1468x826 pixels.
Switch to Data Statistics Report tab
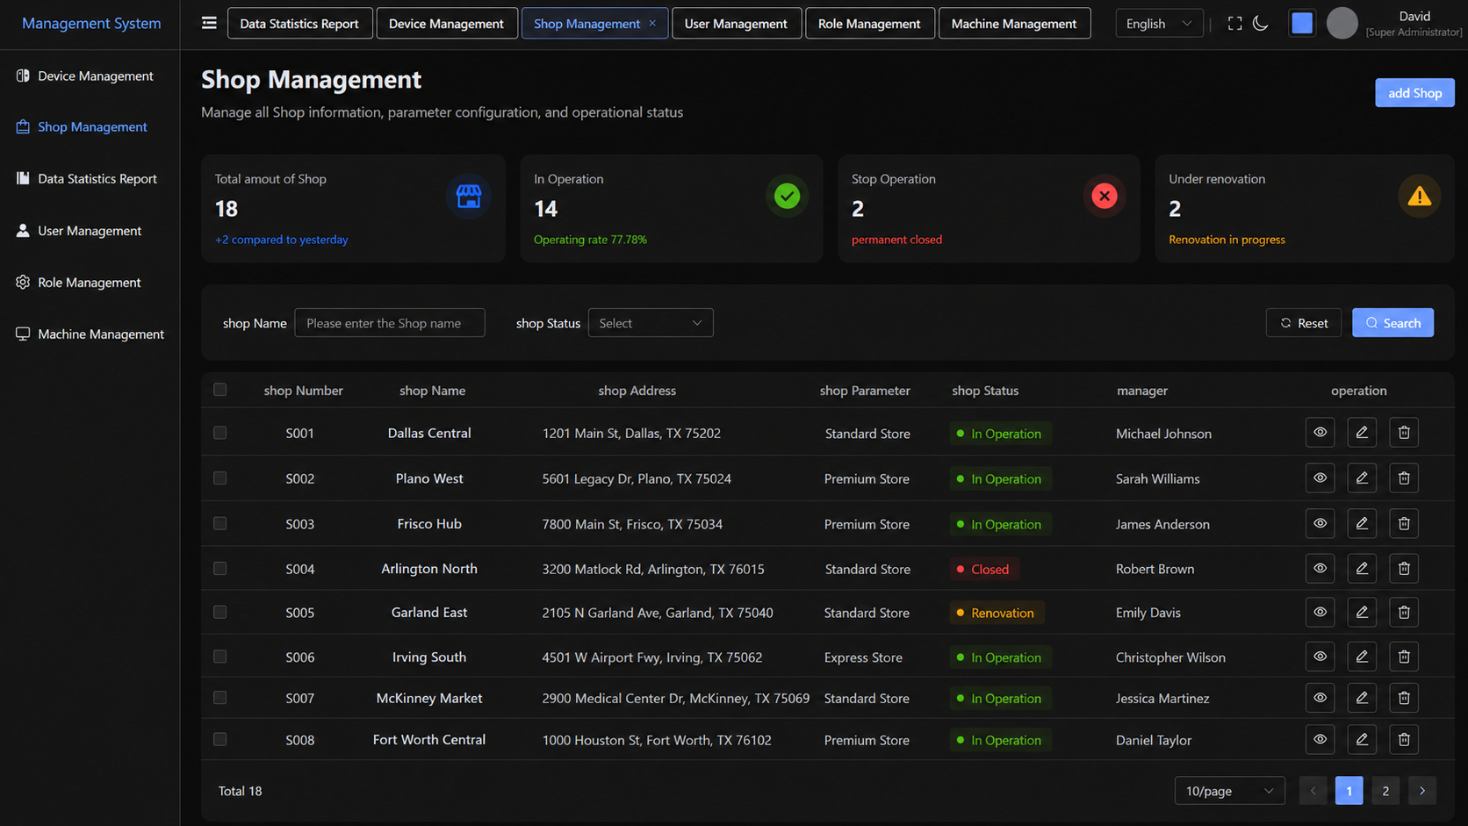click(299, 24)
